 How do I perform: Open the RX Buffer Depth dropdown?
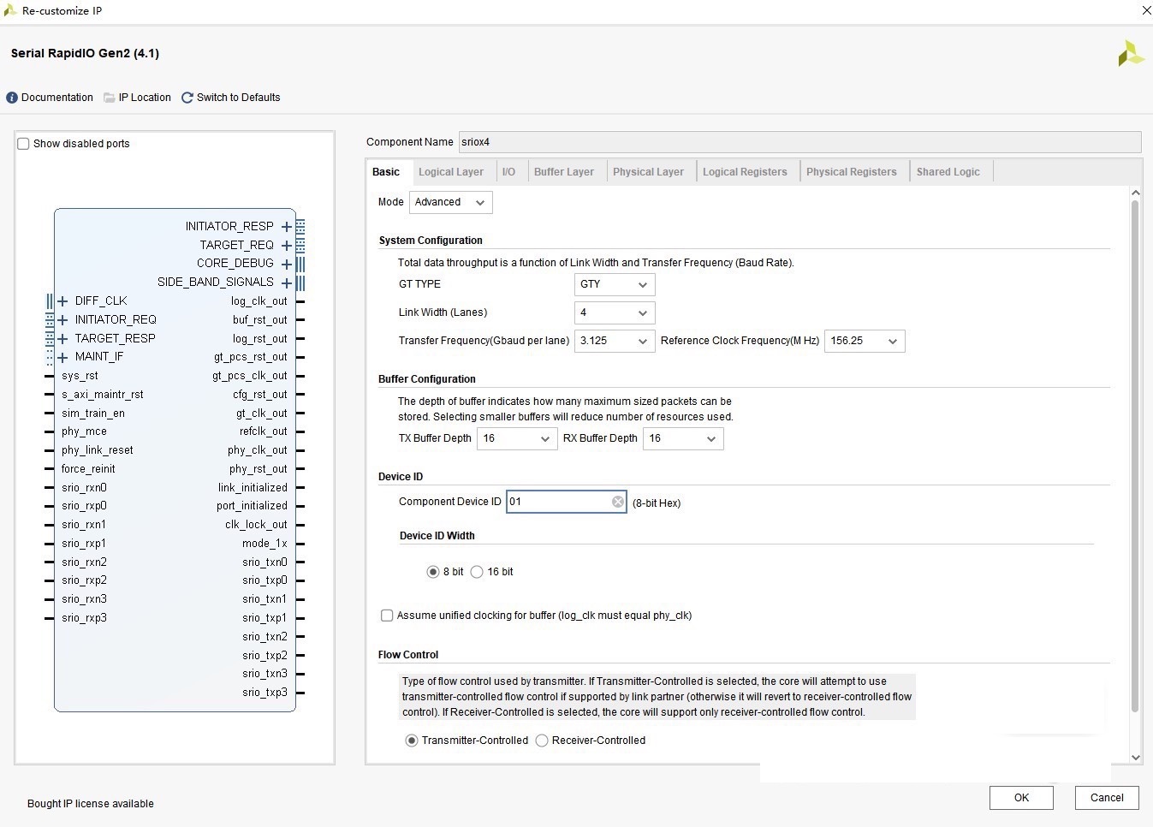click(683, 438)
